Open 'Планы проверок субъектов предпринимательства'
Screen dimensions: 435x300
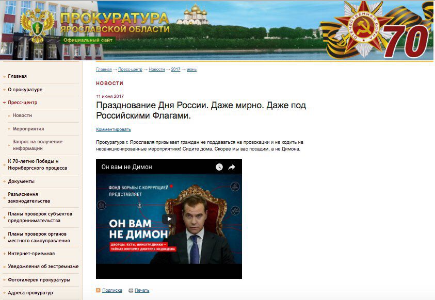[40, 217]
